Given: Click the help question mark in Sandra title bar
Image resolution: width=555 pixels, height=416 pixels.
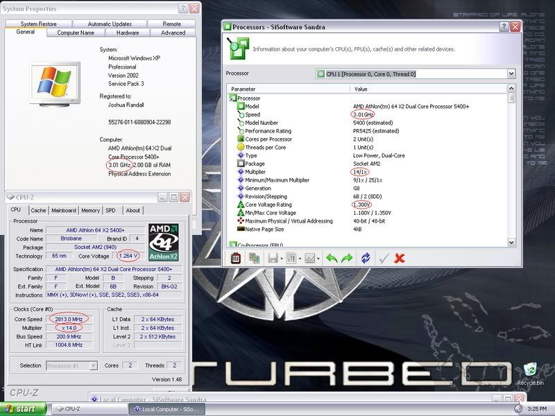Looking at the screenshot, I should tap(504, 27).
